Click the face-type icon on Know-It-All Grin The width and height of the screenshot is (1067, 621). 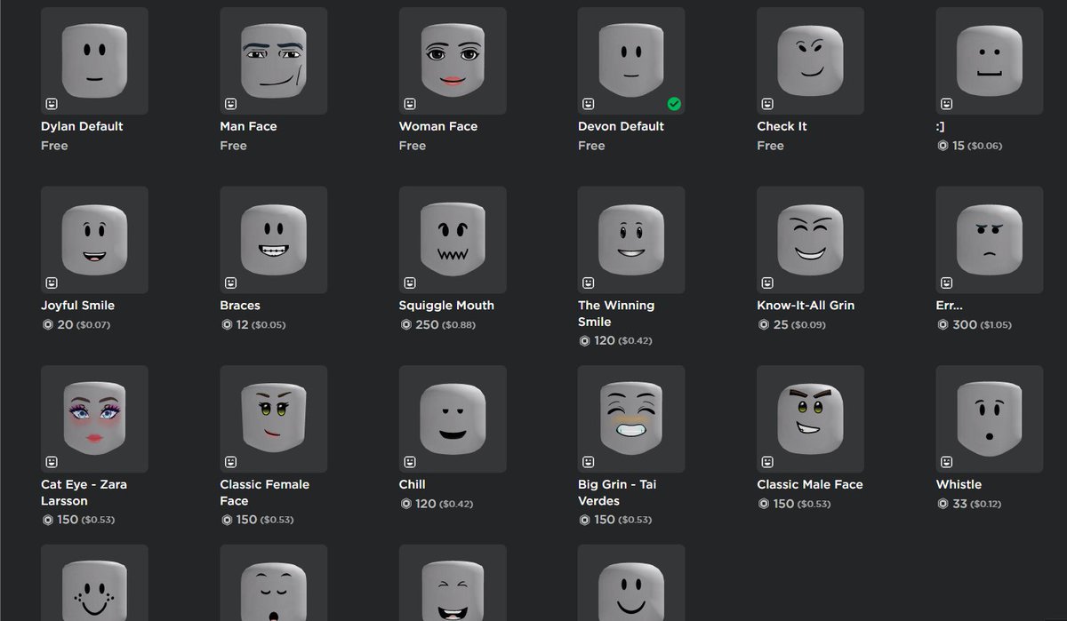pyautogui.click(x=768, y=283)
